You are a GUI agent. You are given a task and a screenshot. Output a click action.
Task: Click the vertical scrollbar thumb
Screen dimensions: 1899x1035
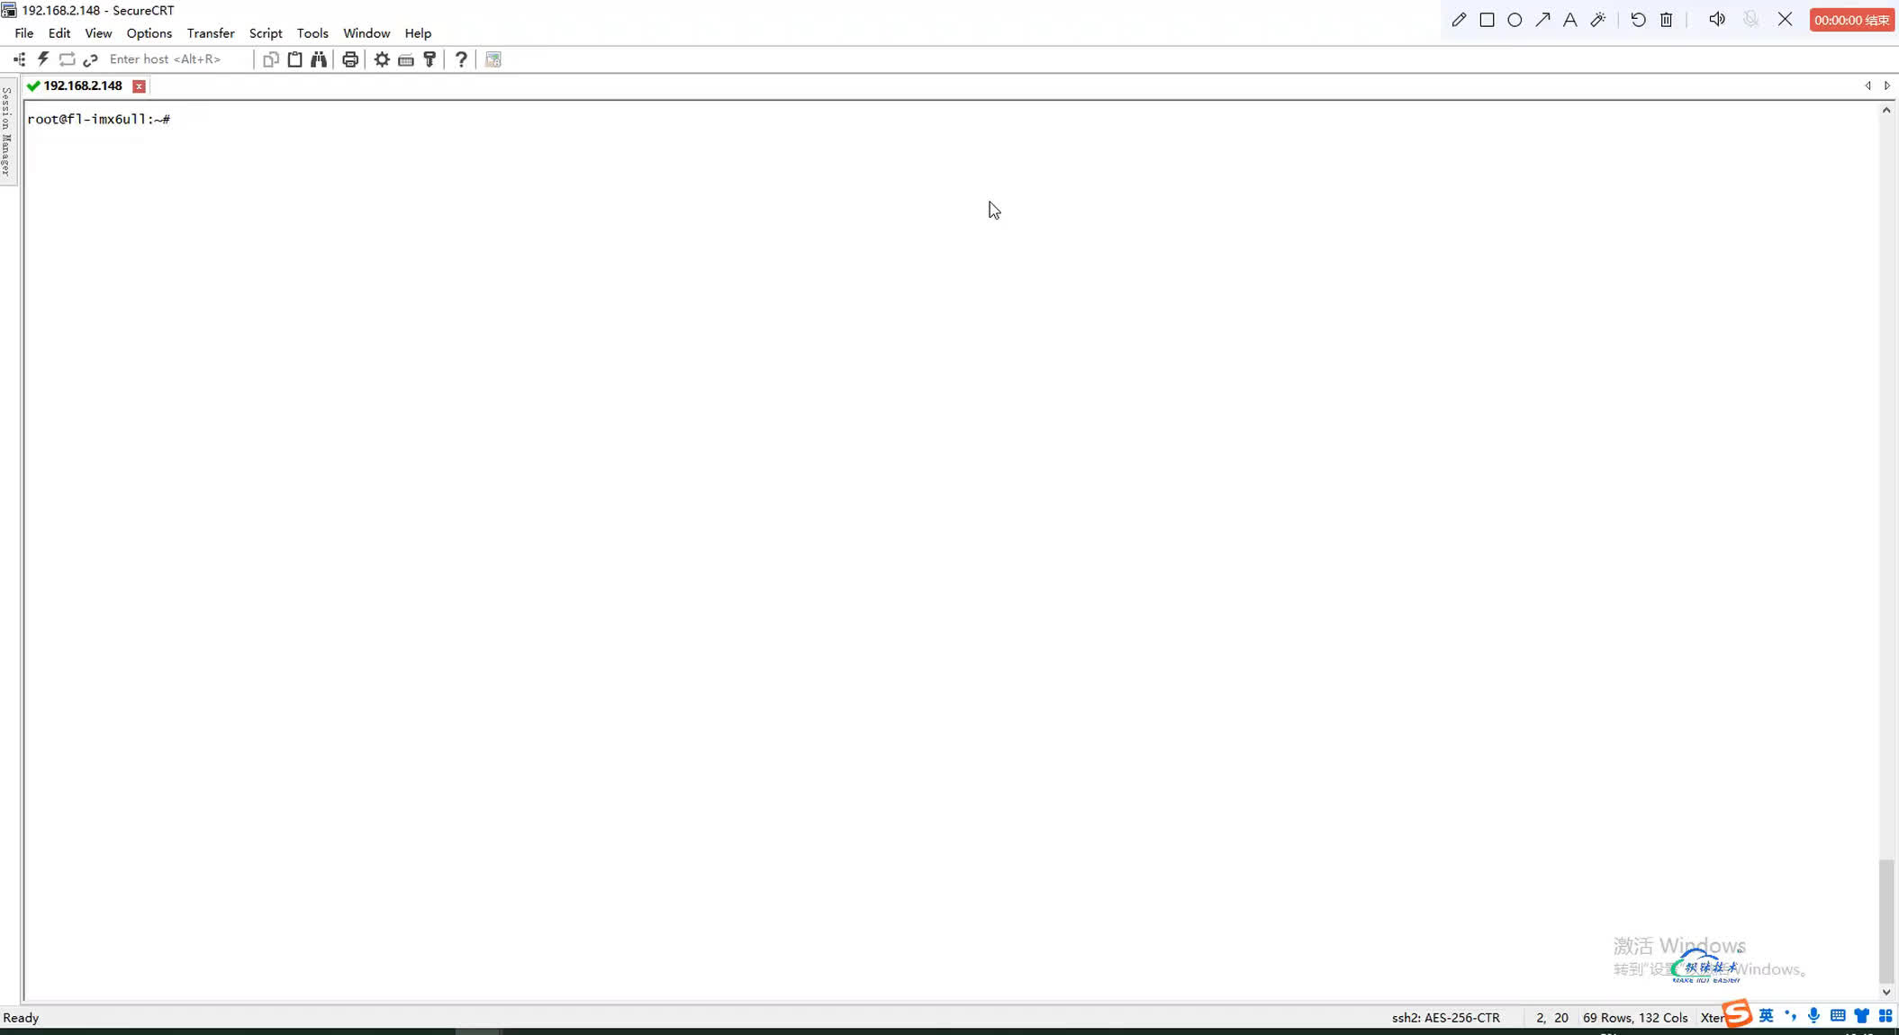[x=1886, y=922]
